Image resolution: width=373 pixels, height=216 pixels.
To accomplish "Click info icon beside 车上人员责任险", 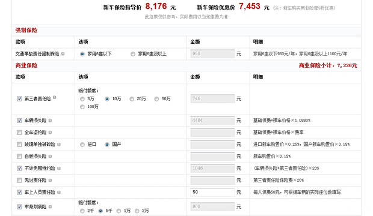I will click(59, 192).
